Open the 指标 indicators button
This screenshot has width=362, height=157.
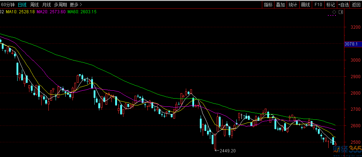coord(268,5)
